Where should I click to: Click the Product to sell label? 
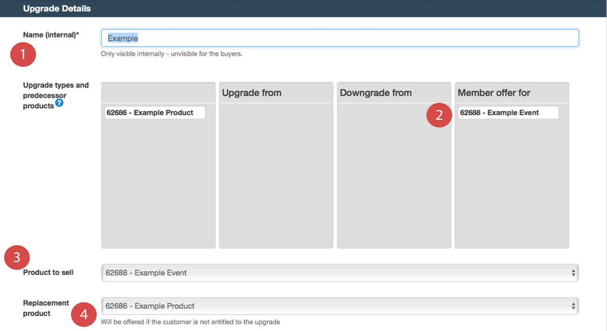(48, 272)
